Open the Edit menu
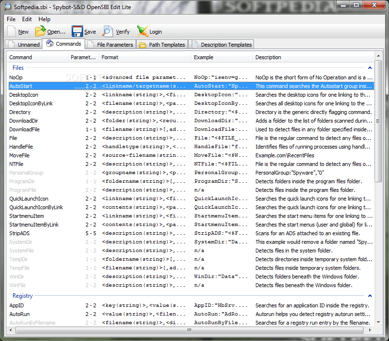This screenshot has height=341, width=389. 27,19
